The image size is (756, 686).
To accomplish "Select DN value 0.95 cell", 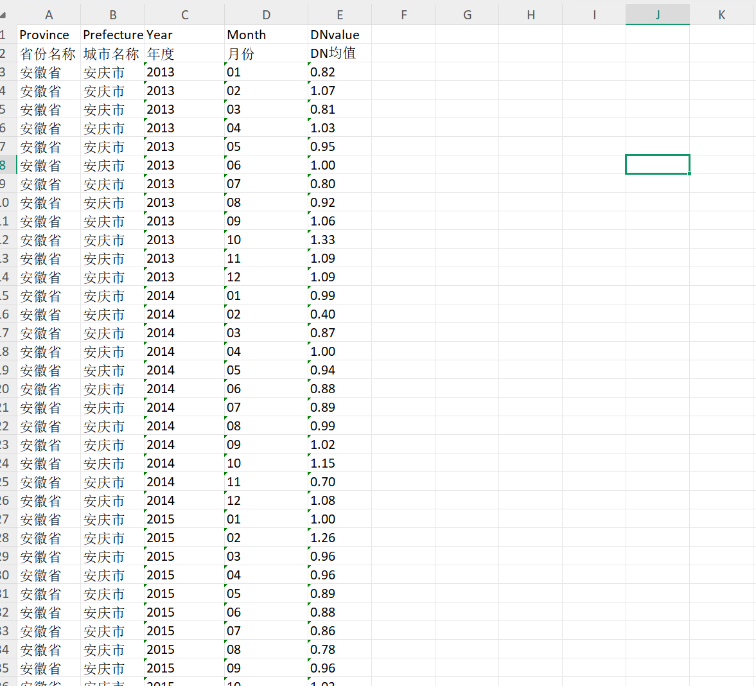I will (340, 146).
